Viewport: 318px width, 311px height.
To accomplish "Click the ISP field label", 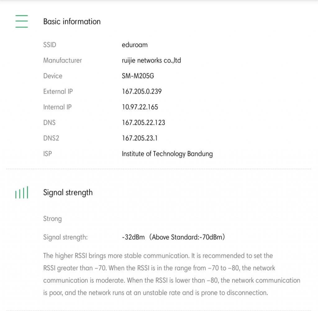I will coord(48,154).
